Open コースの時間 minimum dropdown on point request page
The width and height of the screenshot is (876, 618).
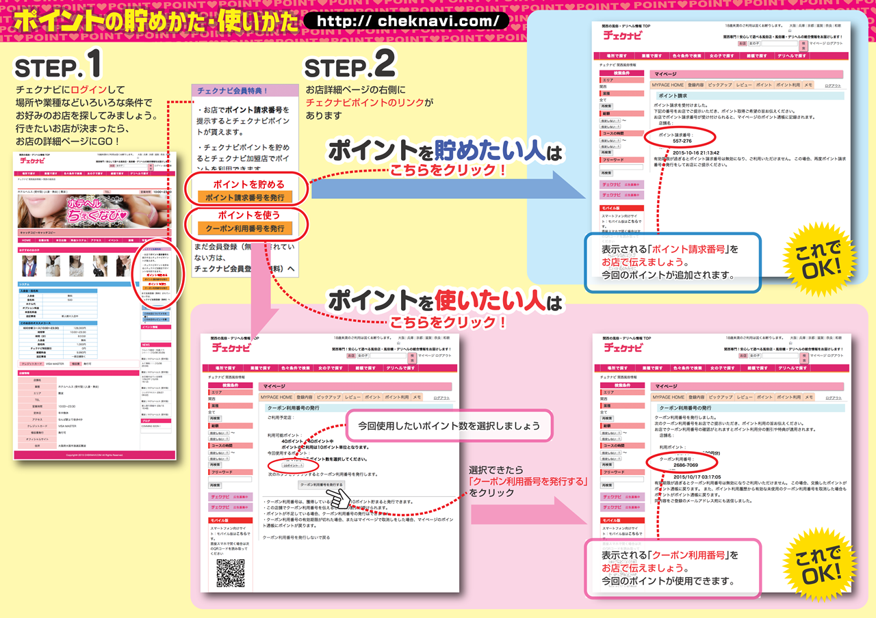[x=610, y=140]
